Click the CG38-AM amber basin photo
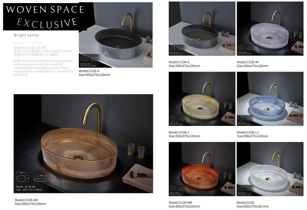Image resolution: width=307 pixels, height=210 pixels. tap(83, 144)
